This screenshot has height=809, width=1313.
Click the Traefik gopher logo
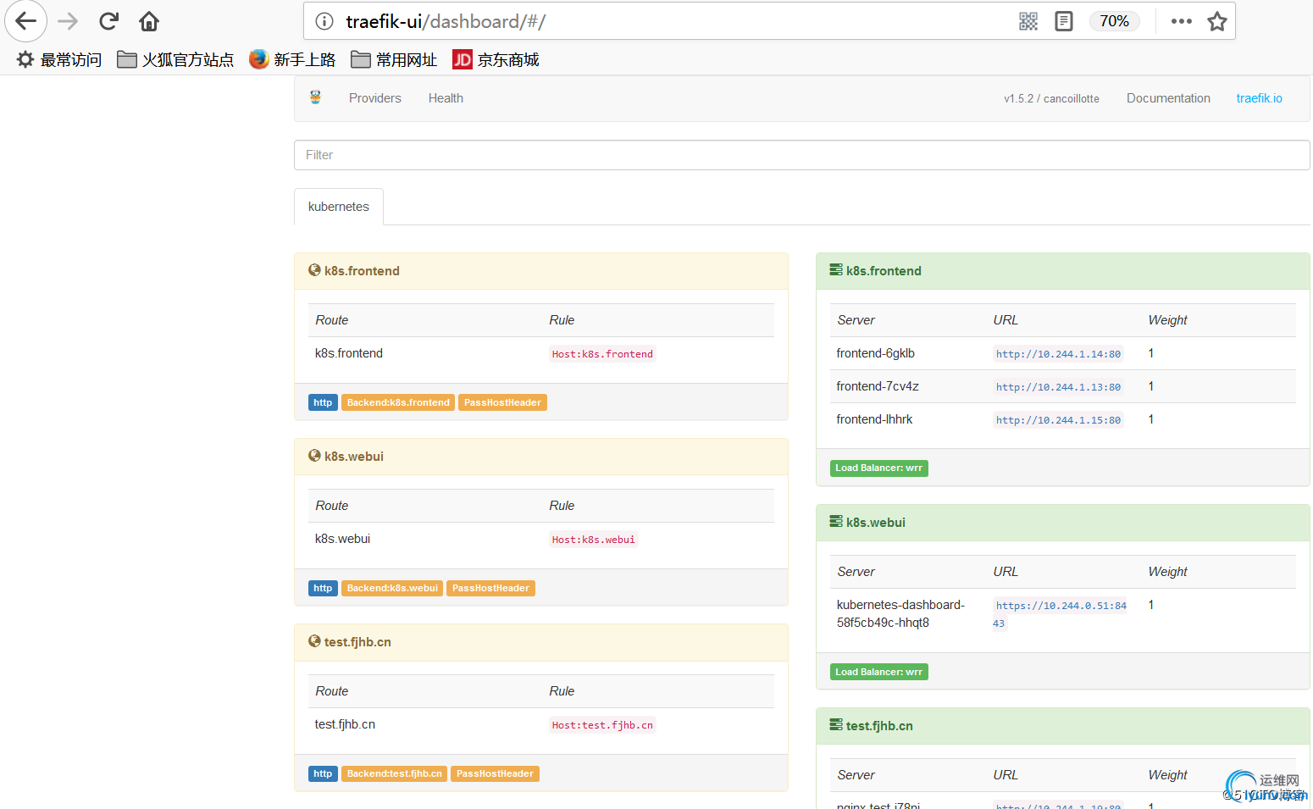tap(315, 97)
